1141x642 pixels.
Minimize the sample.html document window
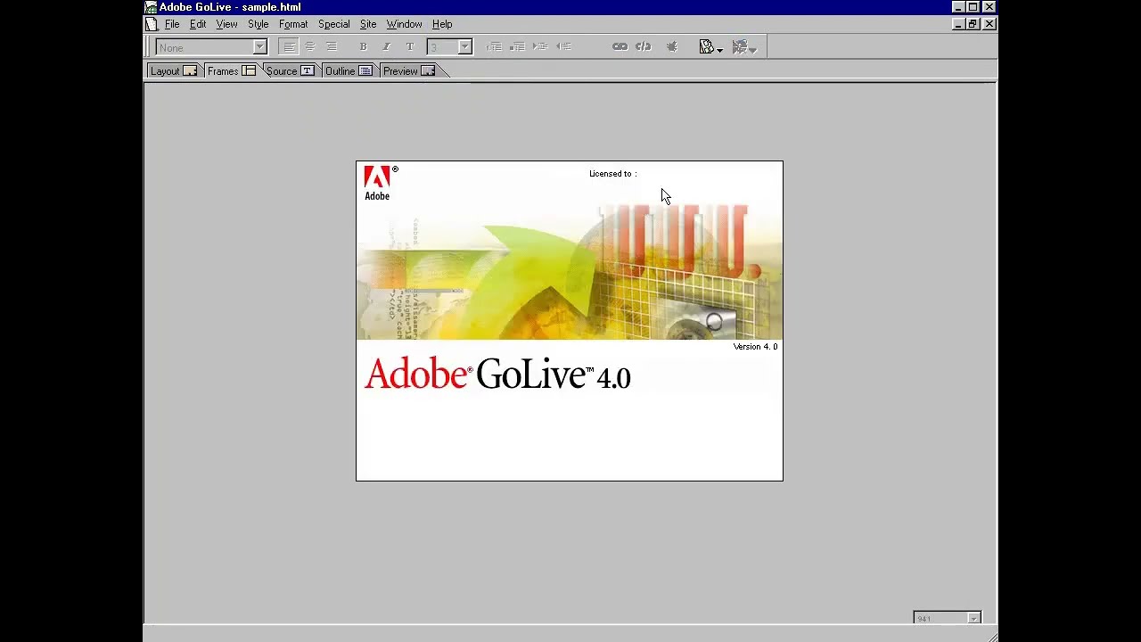[x=958, y=24]
